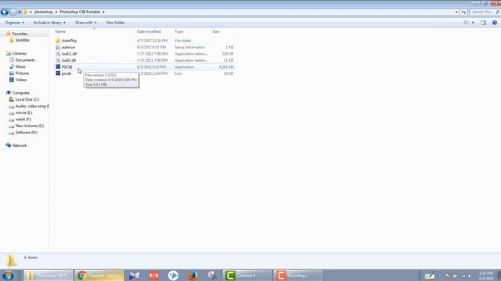Open the Help icon in Explorer toolbar
The width and height of the screenshot is (501, 281).
[x=495, y=23]
